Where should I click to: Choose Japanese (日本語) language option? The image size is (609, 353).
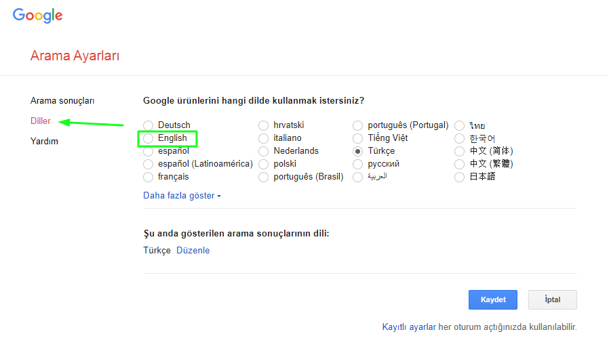460,177
